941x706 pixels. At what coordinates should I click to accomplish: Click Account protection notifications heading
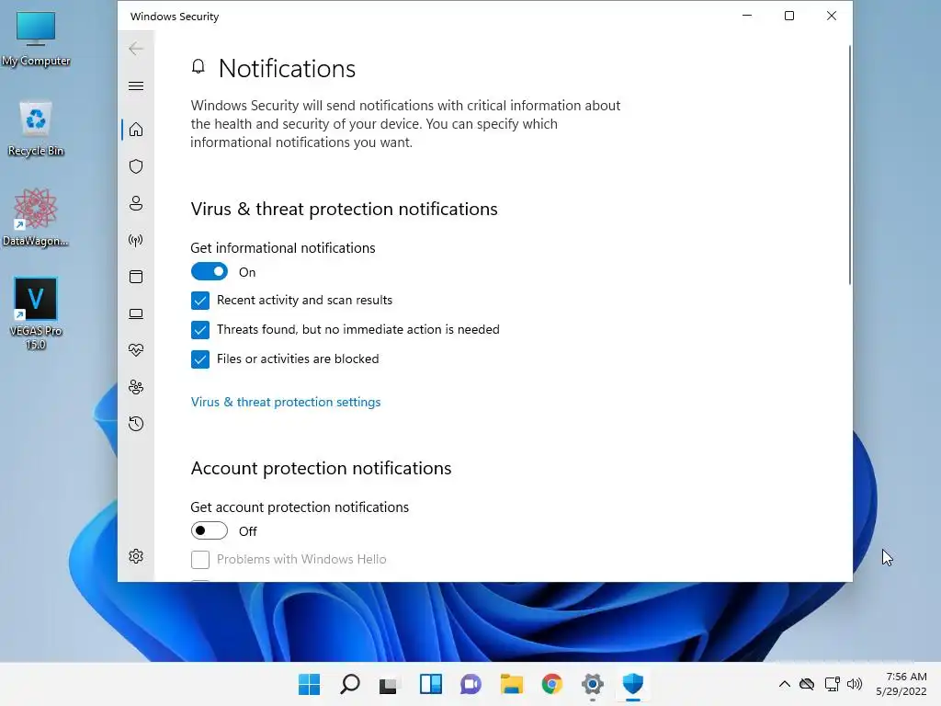(x=321, y=468)
